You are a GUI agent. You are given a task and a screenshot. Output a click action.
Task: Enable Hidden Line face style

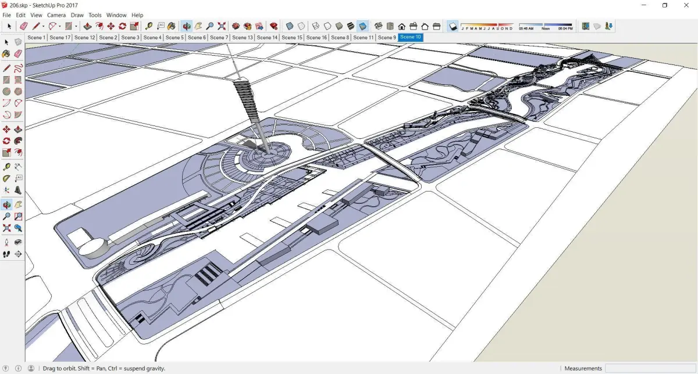327,26
